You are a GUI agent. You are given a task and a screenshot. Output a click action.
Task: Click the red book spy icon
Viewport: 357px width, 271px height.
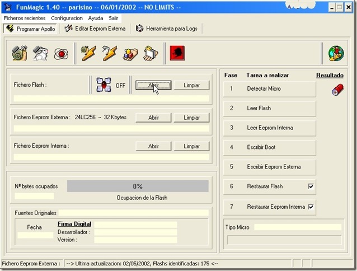(x=177, y=53)
